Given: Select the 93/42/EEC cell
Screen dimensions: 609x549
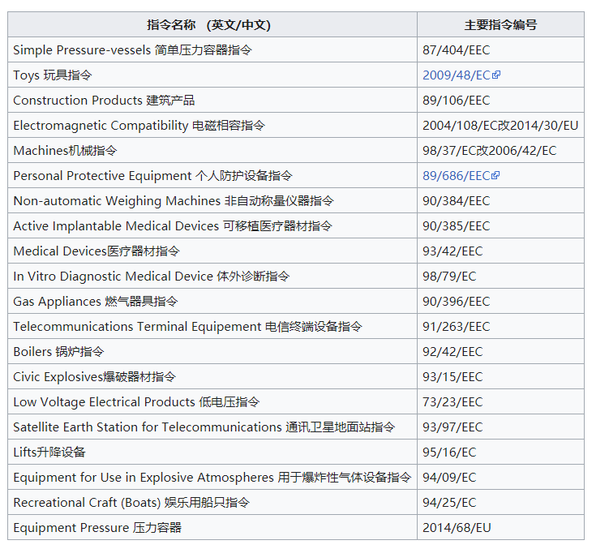Looking at the screenshot, I should [x=500, y=251].
